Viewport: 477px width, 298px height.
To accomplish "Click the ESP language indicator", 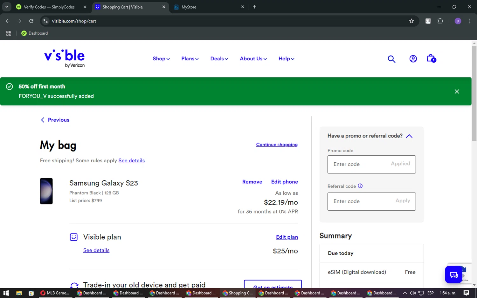I will (431, 293).
